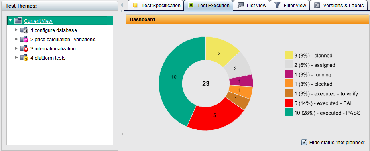The height and width of the screenshot is (151, 370).
Task: Click the panel collapse arrow beside tabs
Action: (122, 5)
